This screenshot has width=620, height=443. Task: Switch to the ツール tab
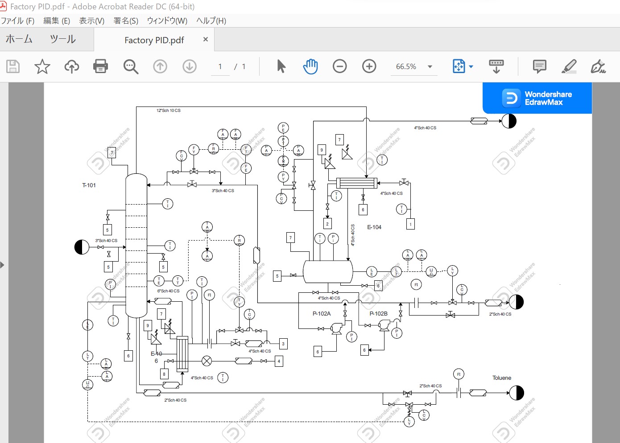click(x=63, y=40)
